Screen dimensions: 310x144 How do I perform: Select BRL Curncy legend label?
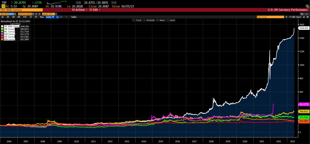(9, 32)
